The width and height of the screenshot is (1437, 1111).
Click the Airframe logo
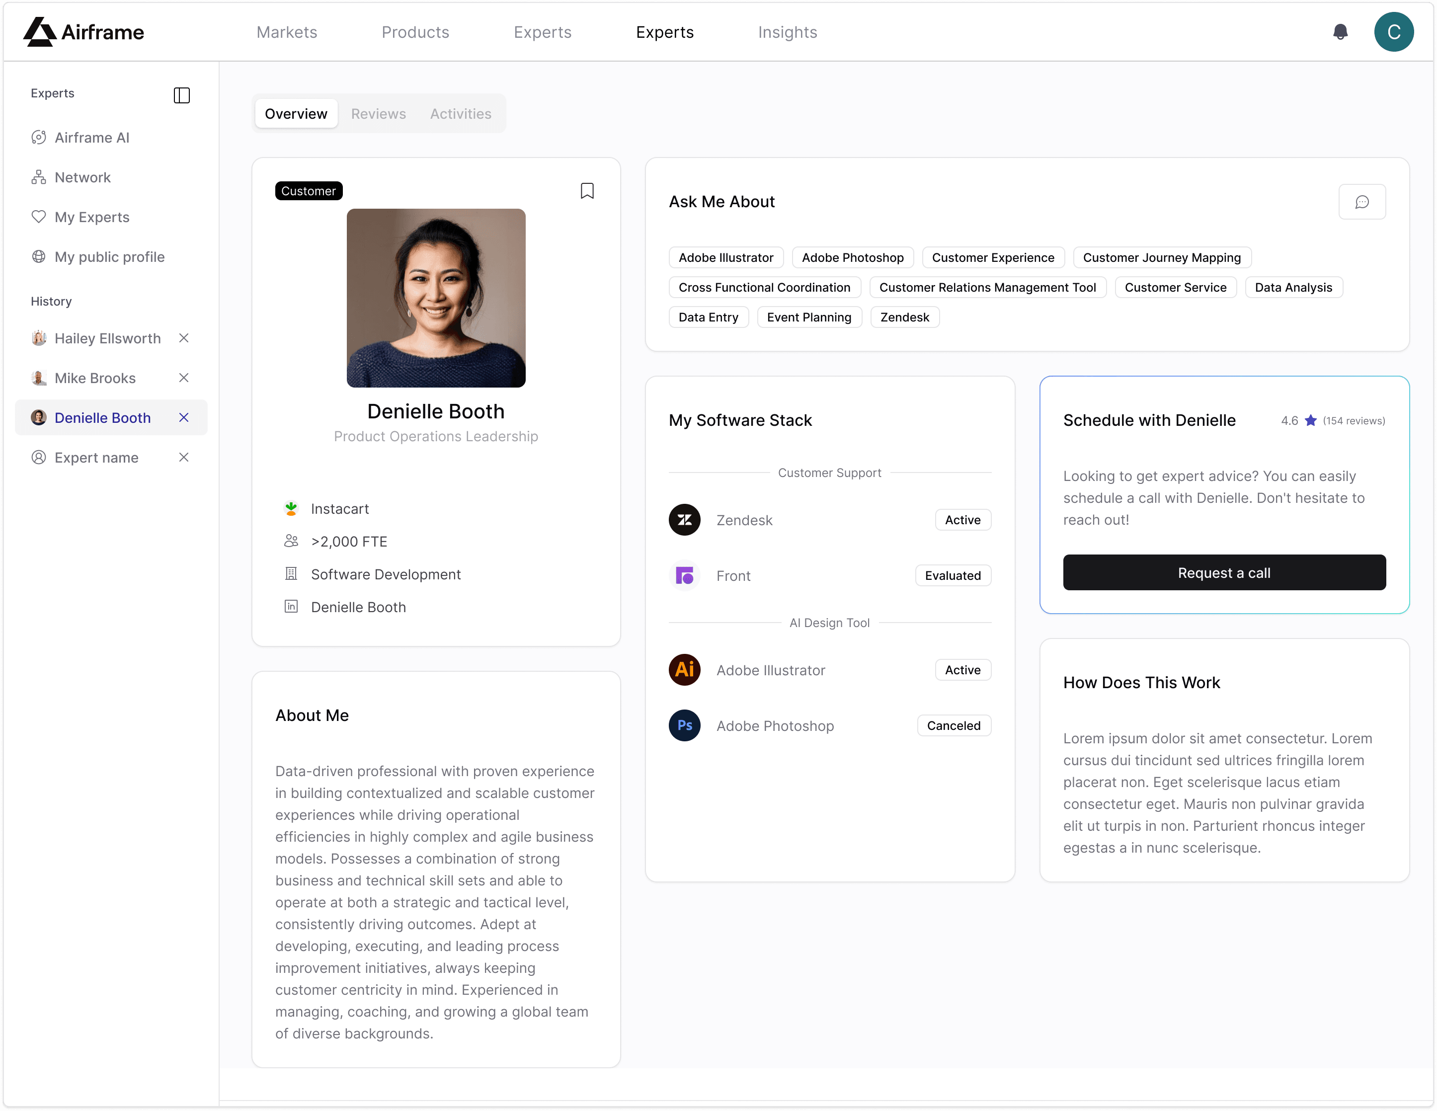pyautogui.click(x=83, y=32)
